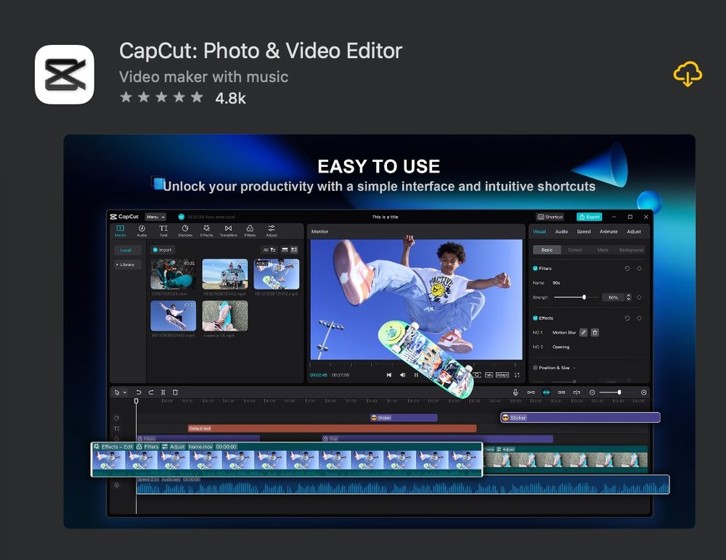Select the Audio tool in the top toolbar
The height and width of the screenshot is (560, 726).
pos(142,231)
